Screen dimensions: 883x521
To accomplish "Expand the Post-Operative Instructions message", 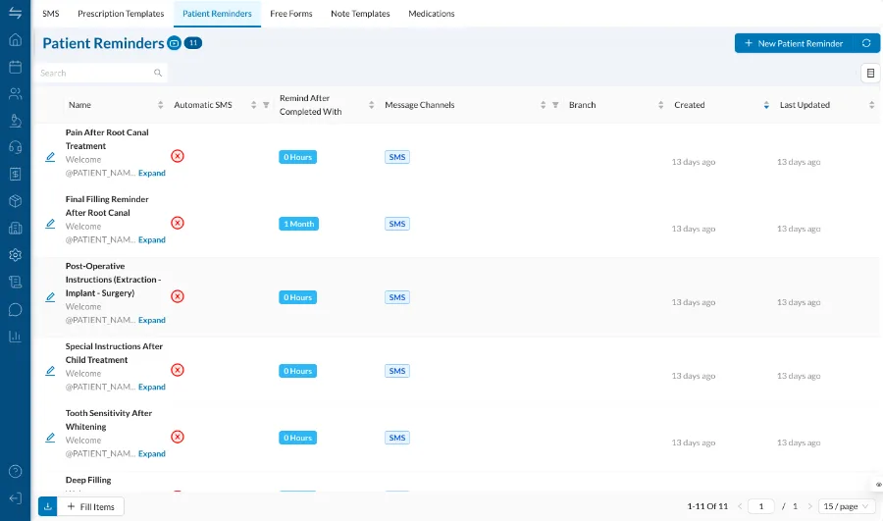I will click(152, 320).
